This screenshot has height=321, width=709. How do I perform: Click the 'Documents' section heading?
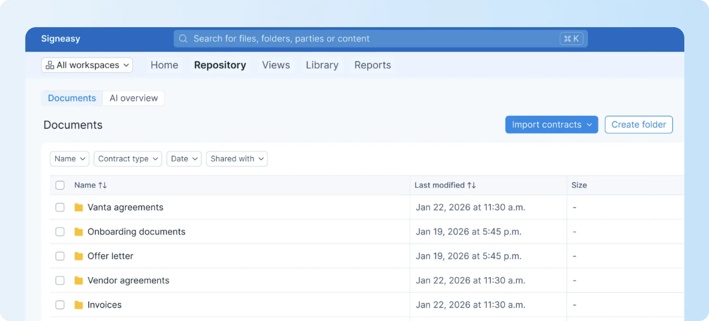pyautogui.click(x=73, y=125)
